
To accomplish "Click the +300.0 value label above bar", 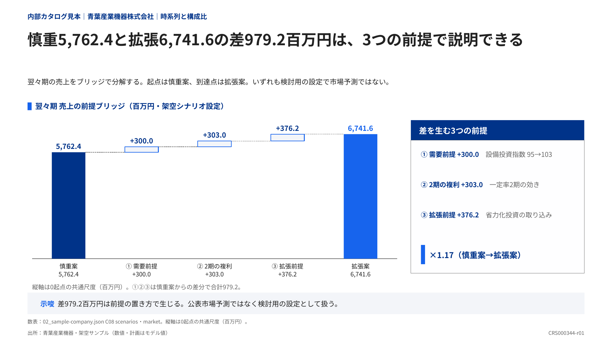I will pyautogui.click(x=141, y=141).
